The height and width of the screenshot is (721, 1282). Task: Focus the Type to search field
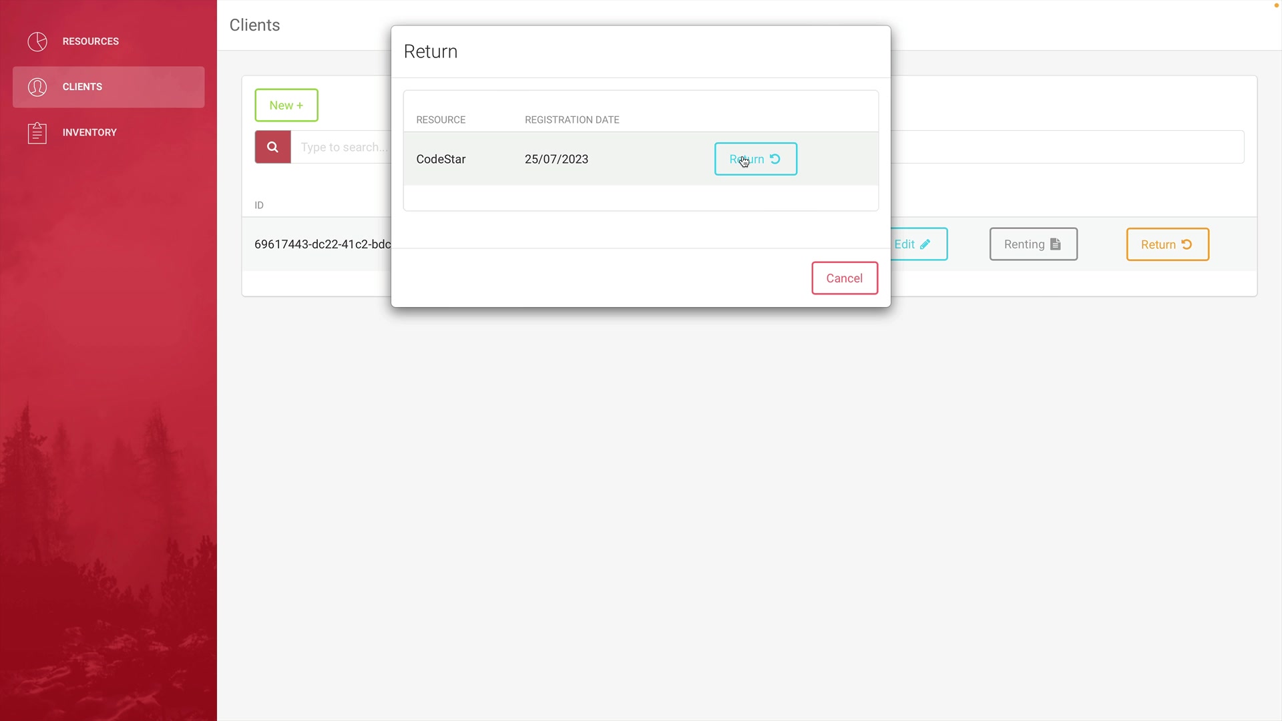click(x=343, y=148)
